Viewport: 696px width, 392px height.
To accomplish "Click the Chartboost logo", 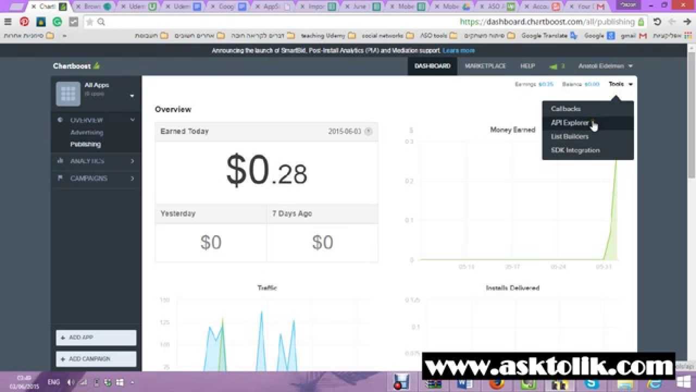I will tap(76, 66).
